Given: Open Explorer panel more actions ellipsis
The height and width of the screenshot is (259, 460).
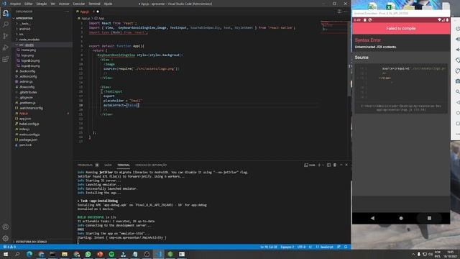Looking at the screenshot, I should [x=67, y=12].
